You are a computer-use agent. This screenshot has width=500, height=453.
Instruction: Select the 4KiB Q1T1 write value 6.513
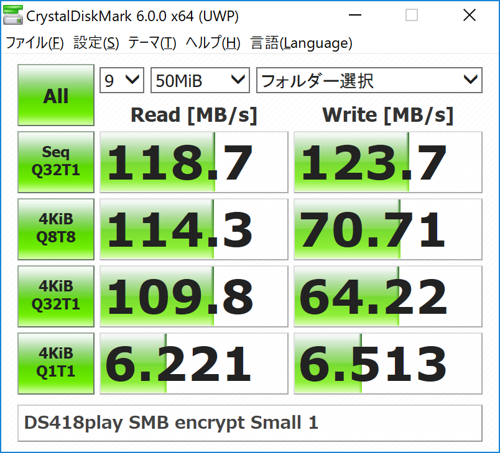(388, 364)
